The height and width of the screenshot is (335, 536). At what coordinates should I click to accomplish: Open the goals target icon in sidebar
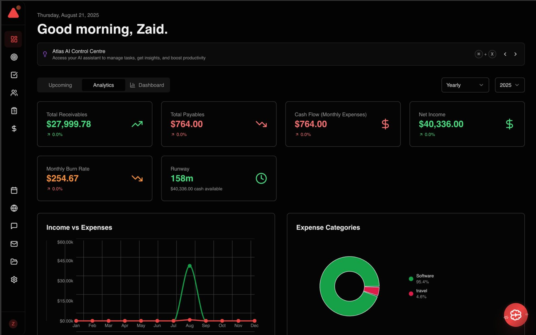click(14, 57)
